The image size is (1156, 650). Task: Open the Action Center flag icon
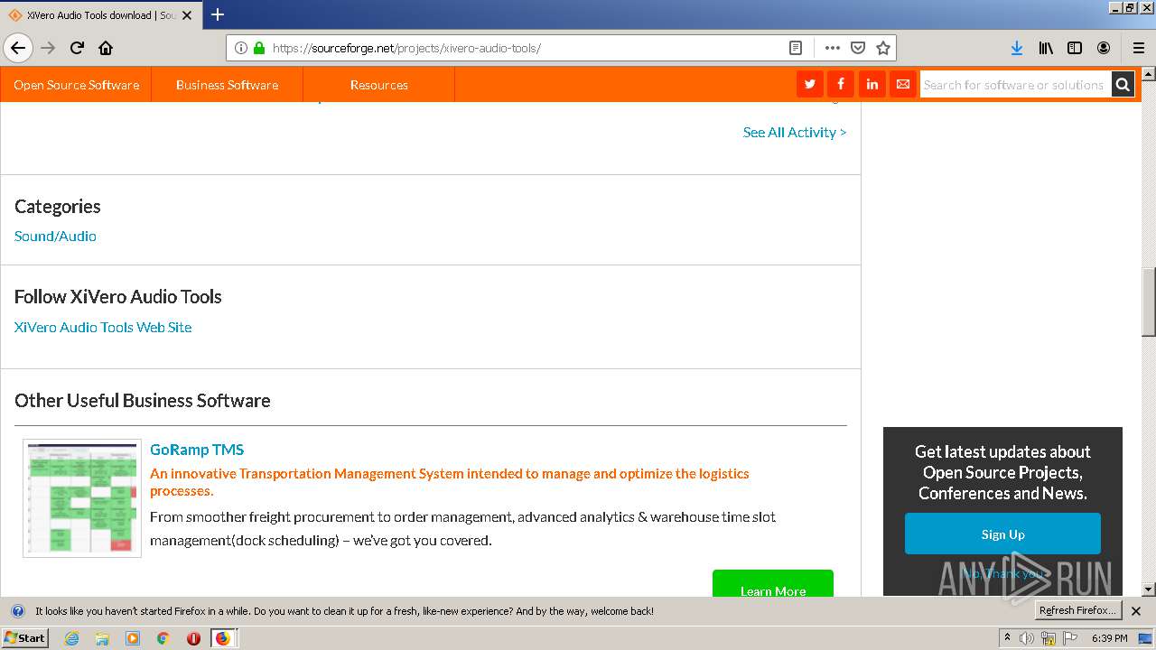click(1070, 638)
